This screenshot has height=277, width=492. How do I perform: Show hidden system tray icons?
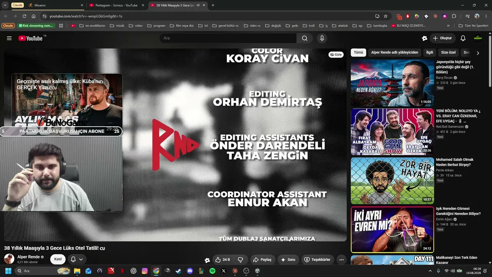pyautogui.click(x=430, y=271)
